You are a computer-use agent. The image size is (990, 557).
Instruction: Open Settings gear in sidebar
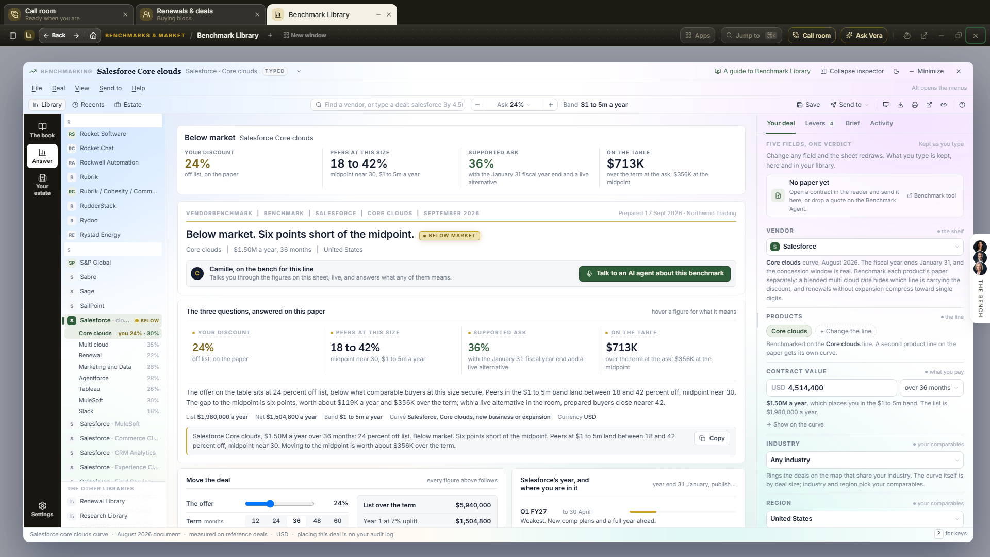42,509
